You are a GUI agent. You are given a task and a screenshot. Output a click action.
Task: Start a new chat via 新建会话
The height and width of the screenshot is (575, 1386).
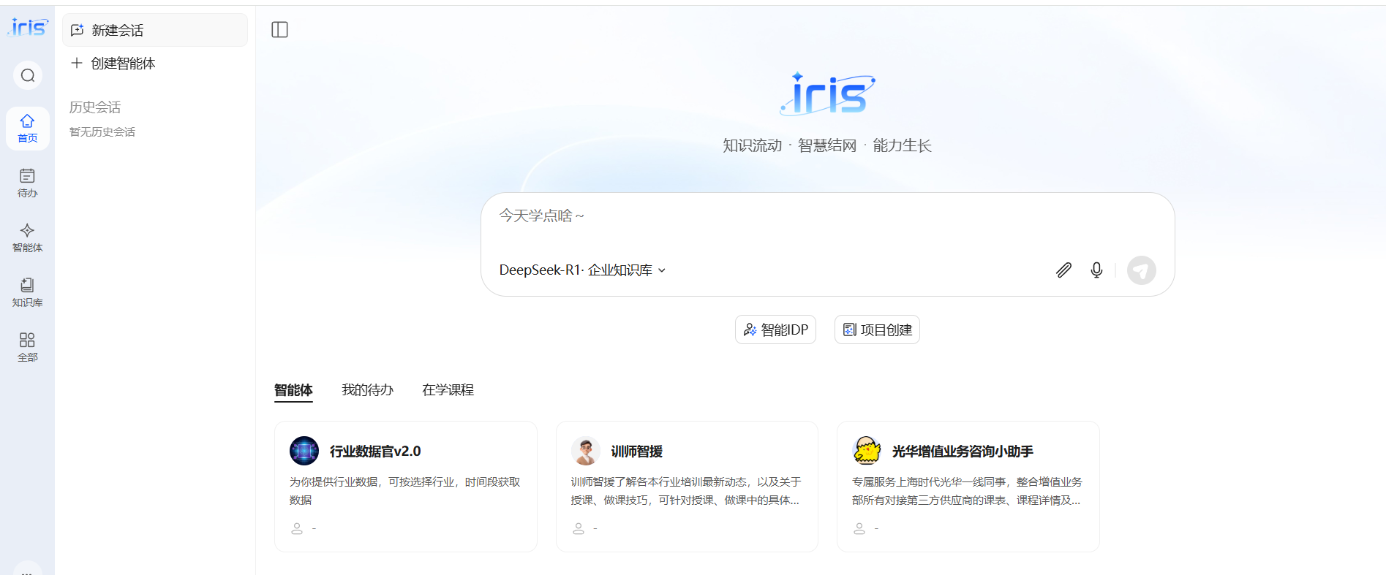(155, 30)
